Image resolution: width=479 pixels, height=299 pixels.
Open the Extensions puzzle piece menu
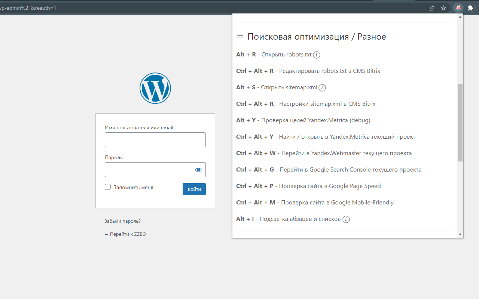(x=470, y=8)
